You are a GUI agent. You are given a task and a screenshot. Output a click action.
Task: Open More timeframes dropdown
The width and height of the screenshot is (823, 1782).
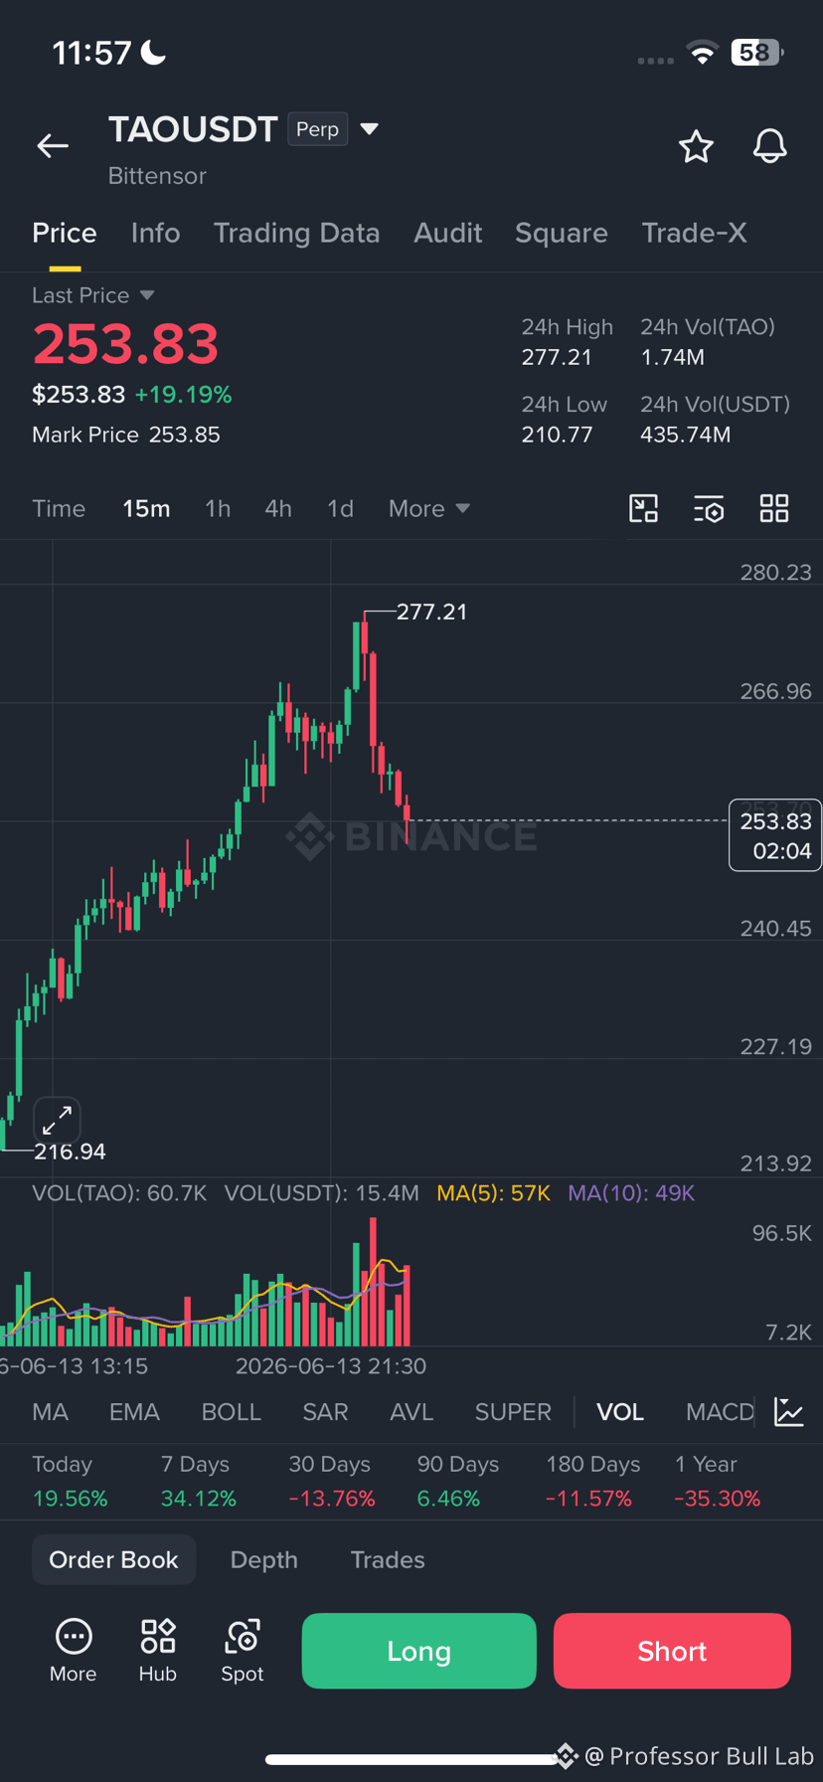pos(429,508)
